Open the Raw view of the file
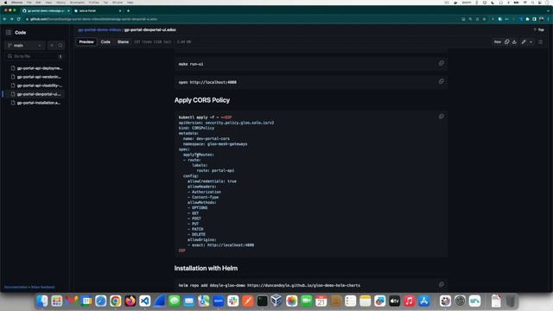This screenshot has height=311, width=553. (498, 42)
